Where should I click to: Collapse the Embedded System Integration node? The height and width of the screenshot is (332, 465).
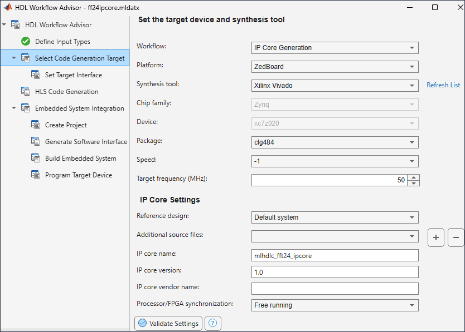14,108
